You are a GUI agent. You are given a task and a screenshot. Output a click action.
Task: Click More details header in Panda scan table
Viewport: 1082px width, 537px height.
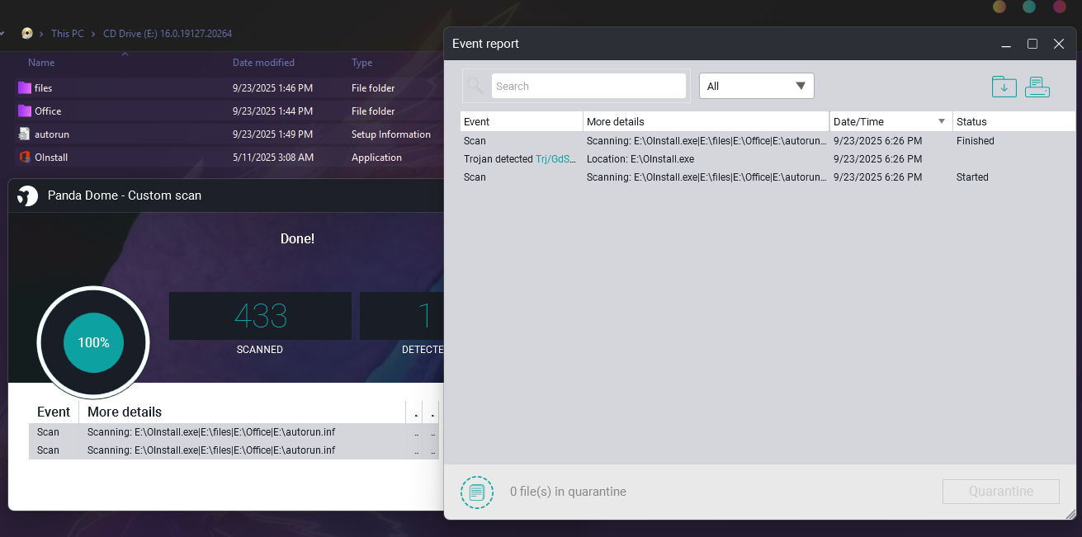[125, 412]
